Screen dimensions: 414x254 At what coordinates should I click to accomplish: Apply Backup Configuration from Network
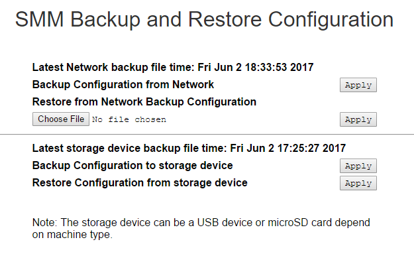click(358, 85)
